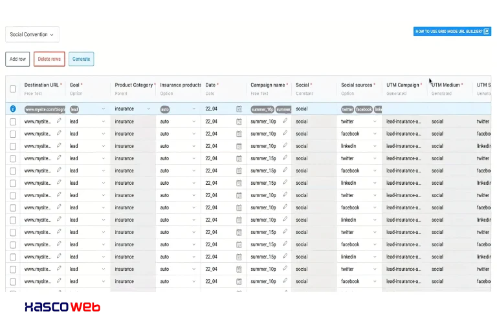Open the Social Convention dropdown
The image size is (497, 327).
tap(32, 34)
